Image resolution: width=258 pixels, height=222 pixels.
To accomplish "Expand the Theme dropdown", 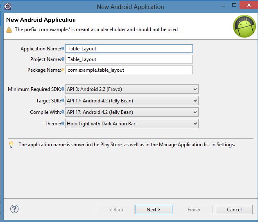I will [131, 124].
